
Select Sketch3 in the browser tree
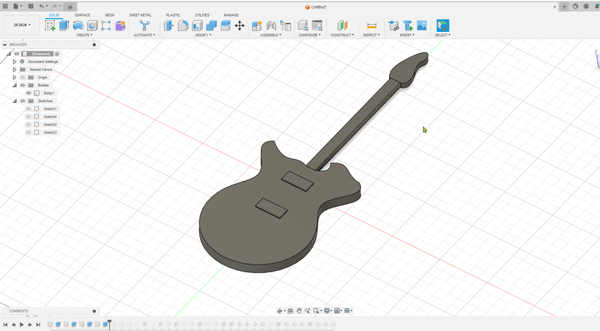pos(50,133)
